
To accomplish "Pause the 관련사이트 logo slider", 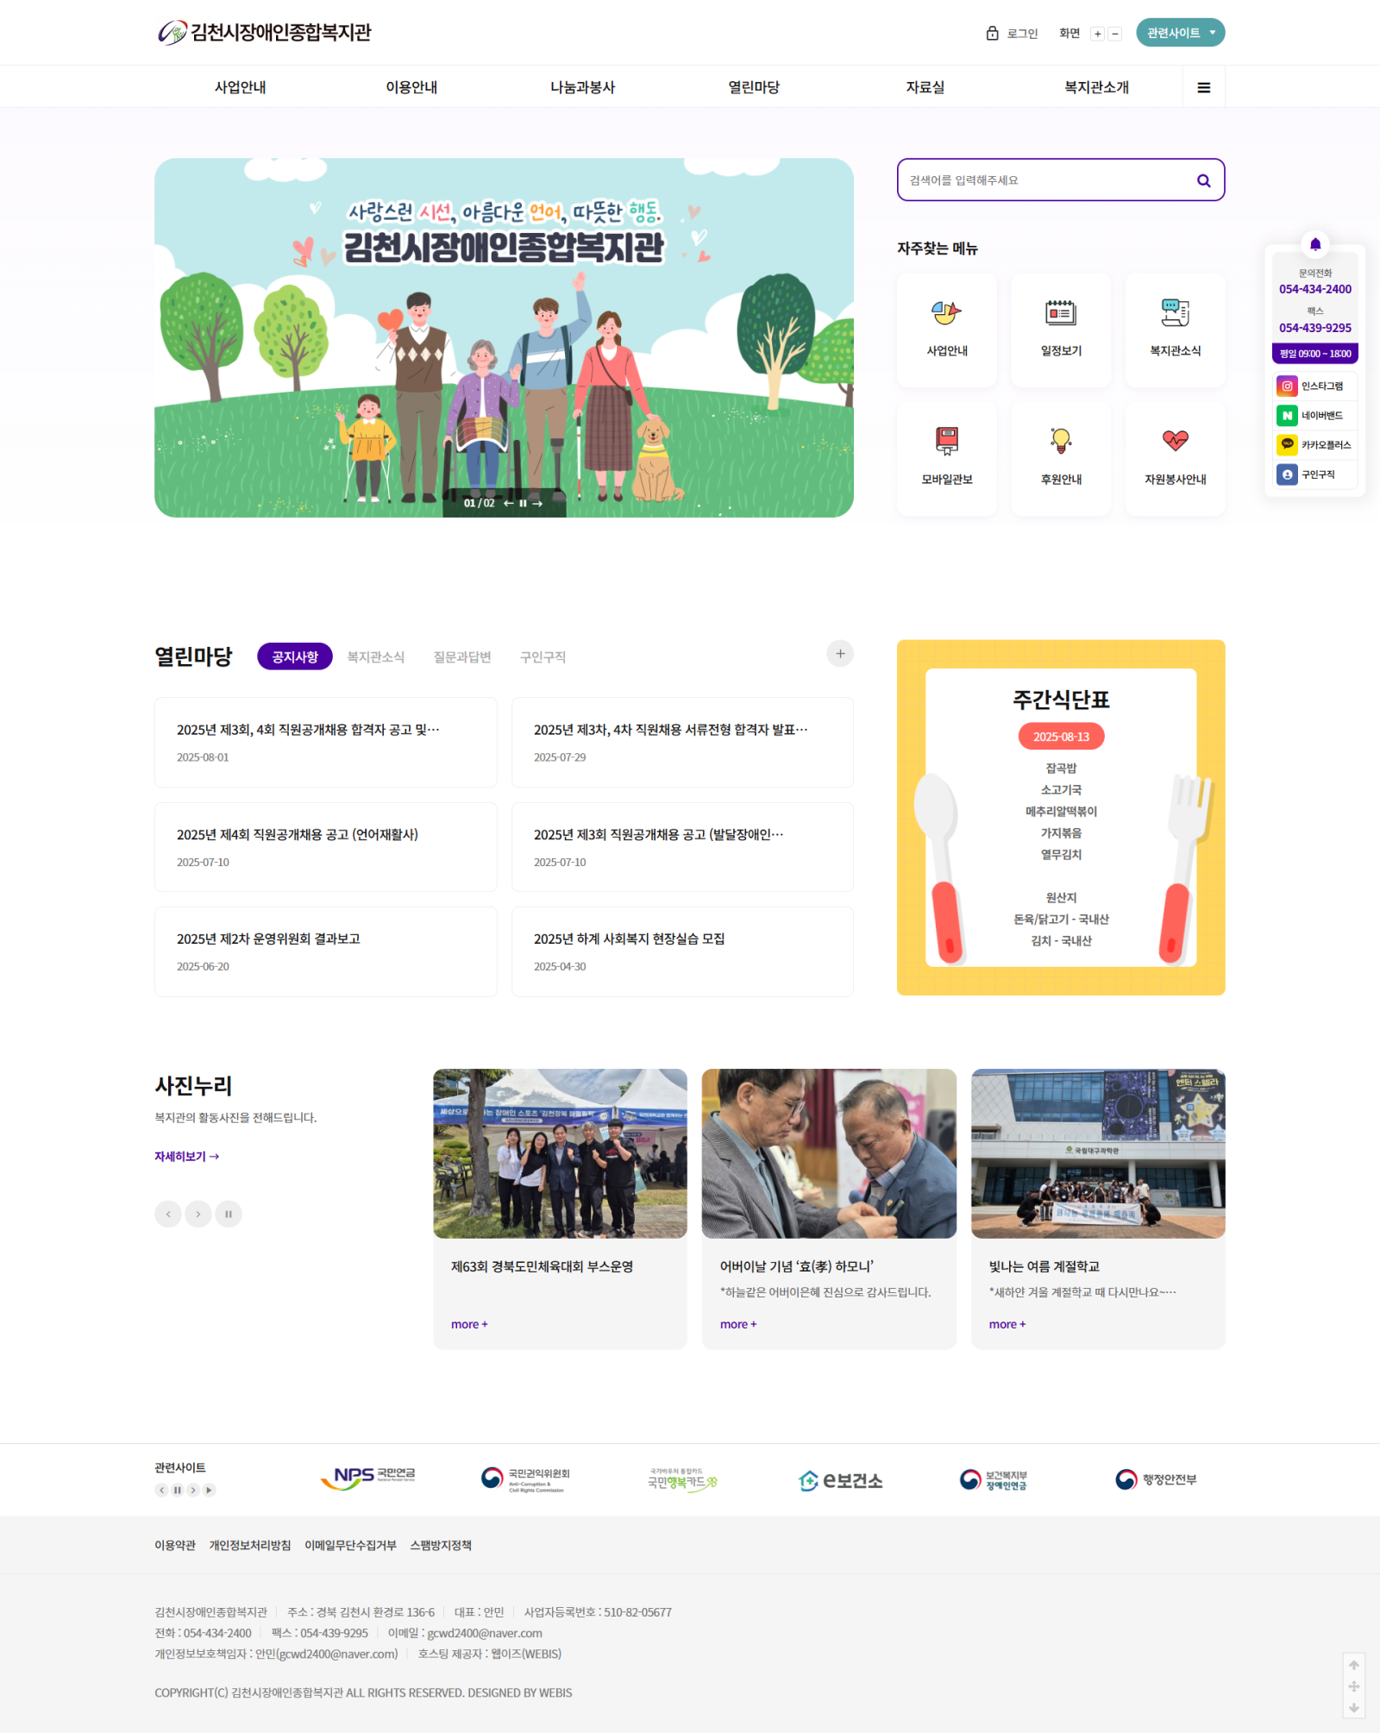I will 178,1490.
